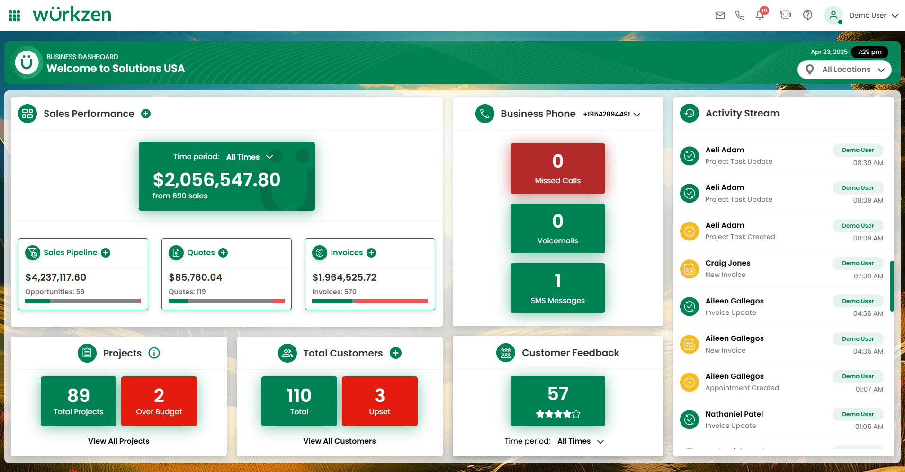Expand the All Locations dropdown
Image resolution: width=905 pixels, height=472 pixels.
(x=845, y=70)
